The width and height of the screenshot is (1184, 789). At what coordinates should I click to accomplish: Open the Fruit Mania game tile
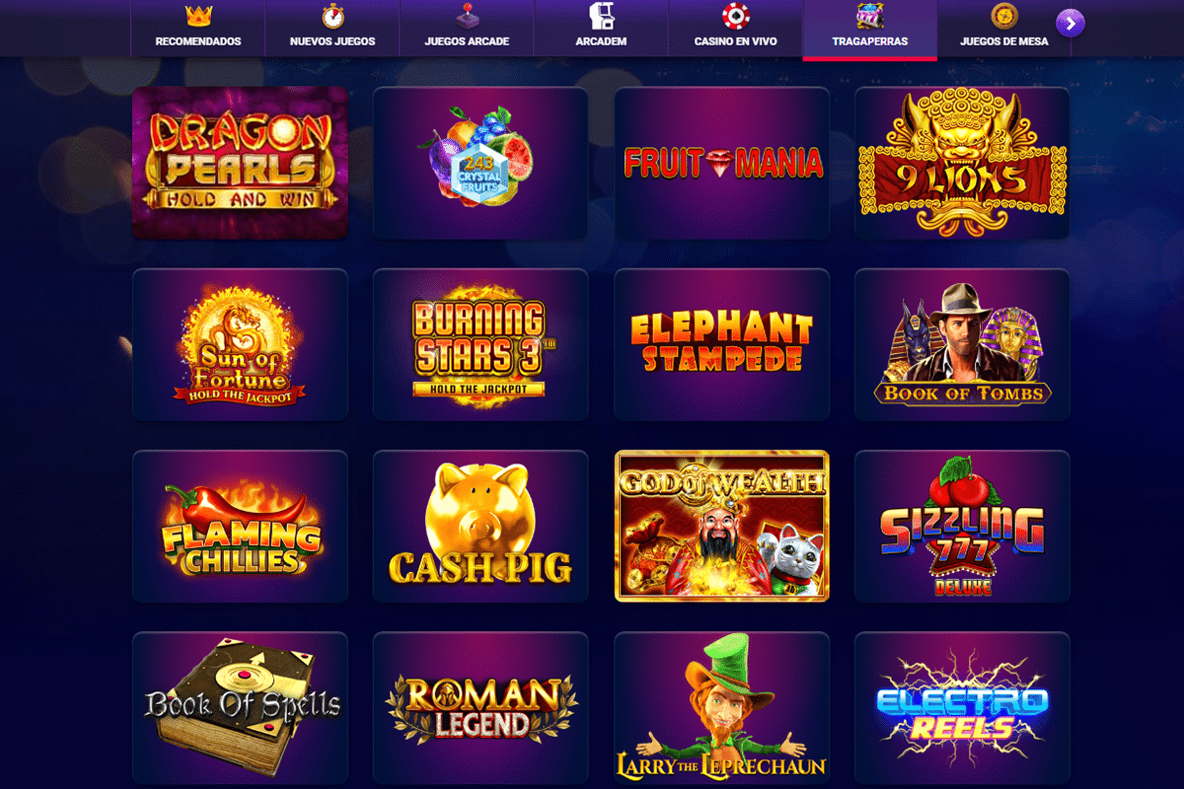(721, 163)
